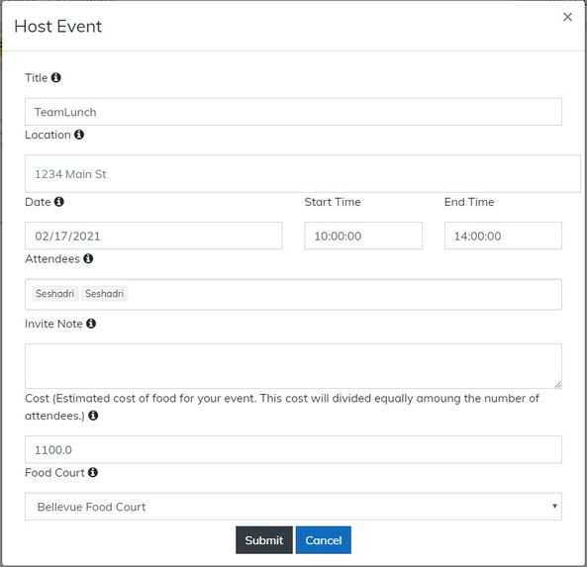This screenshot has height=567, width=587.
Task: Focus the Title field containing TeamLunch
Action: tap(293, 112)
